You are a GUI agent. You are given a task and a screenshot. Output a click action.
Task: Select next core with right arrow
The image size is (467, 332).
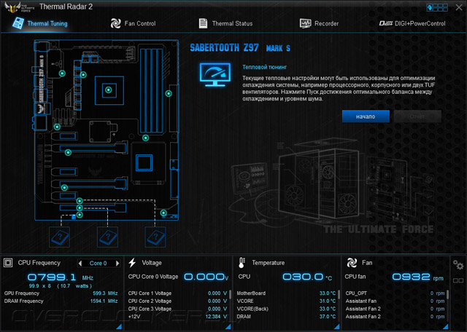[x=117, y=263]
